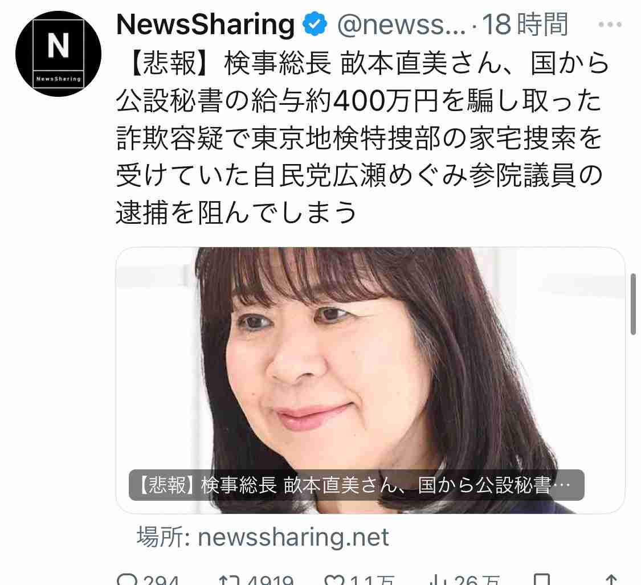Click the blue verified badge
This screenshot has width=641, height=585.
(x=315, y=24)
